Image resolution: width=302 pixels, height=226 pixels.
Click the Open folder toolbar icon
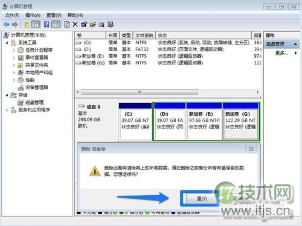click(92, 25)
